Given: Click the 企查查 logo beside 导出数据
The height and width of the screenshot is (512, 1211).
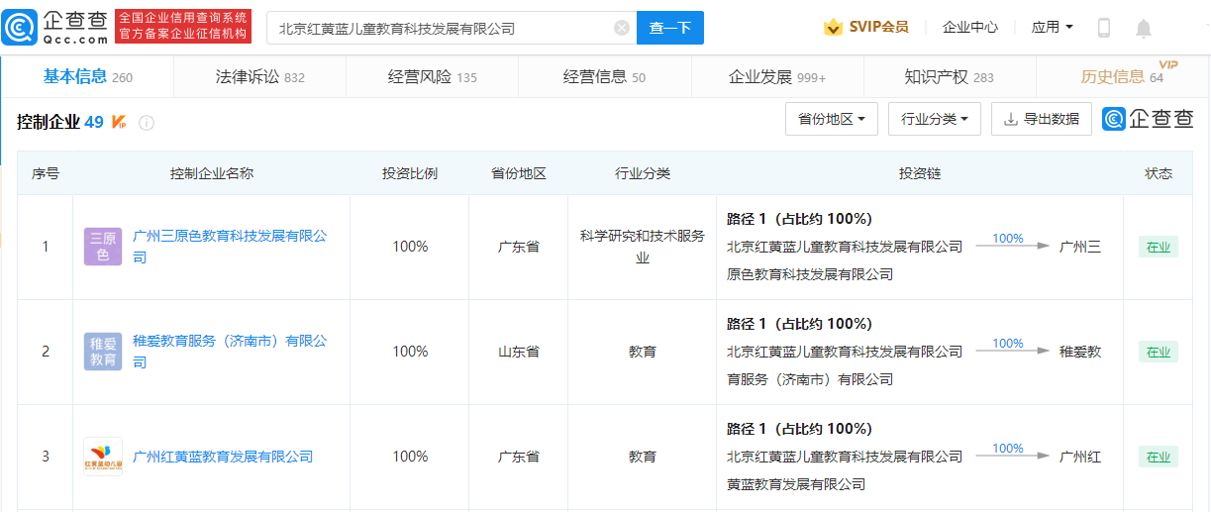Looking at the screenshot, I should 1149,119.
